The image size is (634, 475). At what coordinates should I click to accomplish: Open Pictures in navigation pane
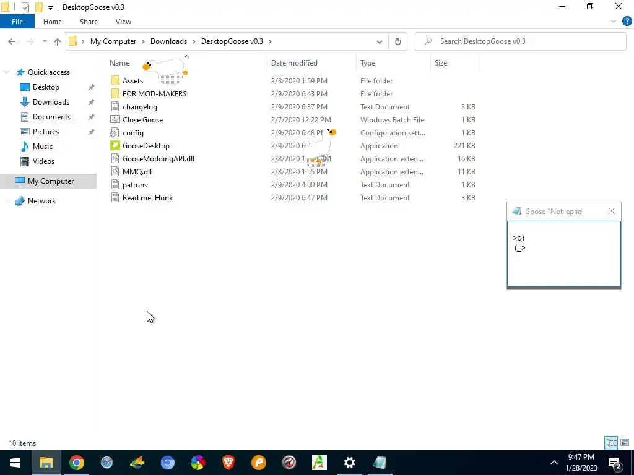46,132
